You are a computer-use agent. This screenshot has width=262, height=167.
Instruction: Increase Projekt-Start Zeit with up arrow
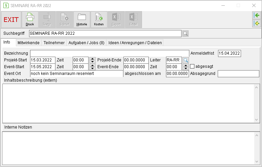coord(92,59)
